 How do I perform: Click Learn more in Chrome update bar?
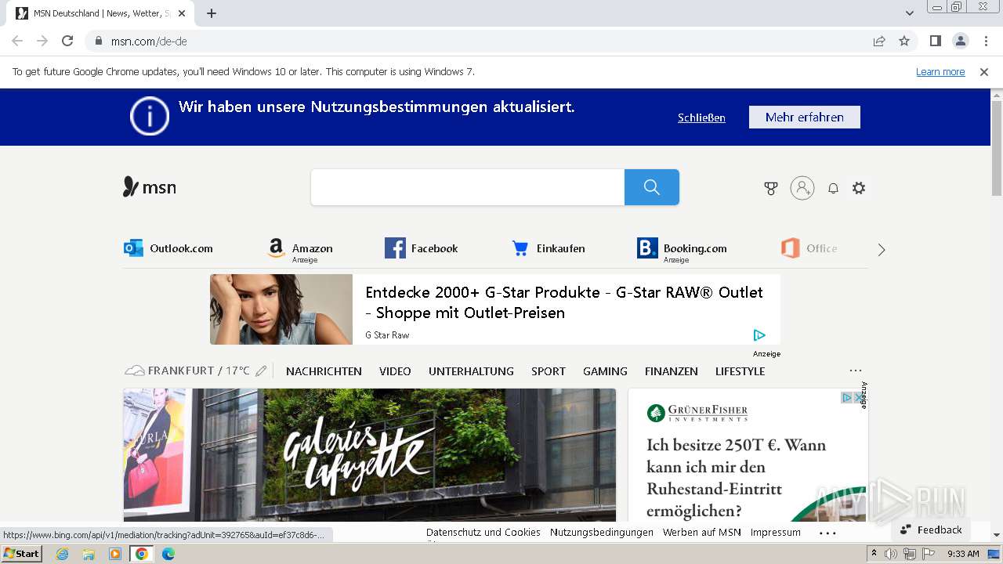pyautogui.click(x=940, y=71)
